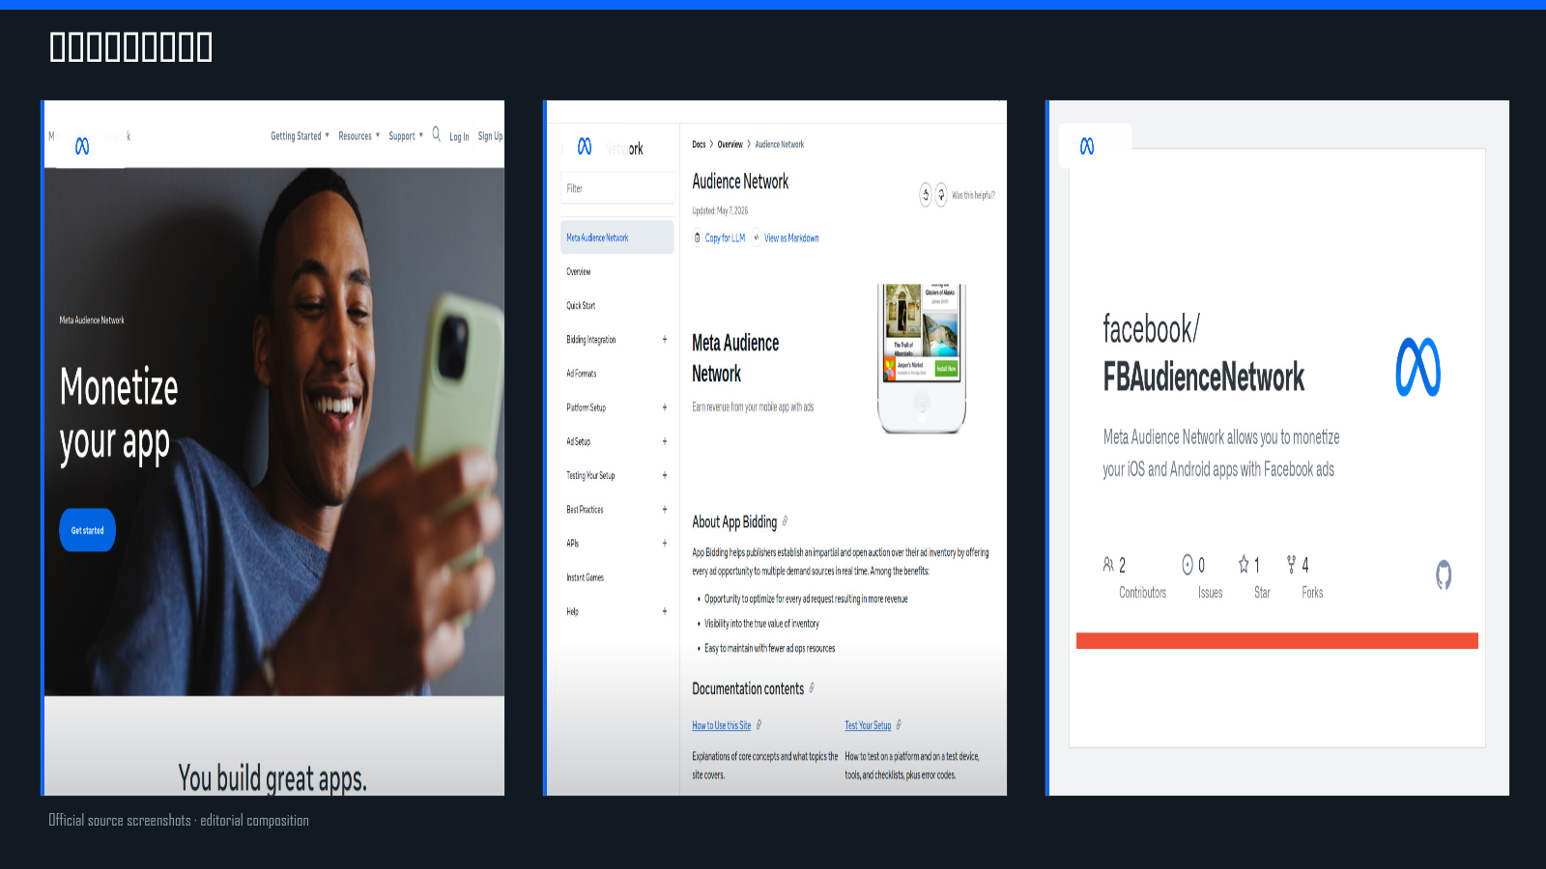1546x869 pixels.
Task: Expand the Help section in sidebar
Action: click(x=665, y=611)
